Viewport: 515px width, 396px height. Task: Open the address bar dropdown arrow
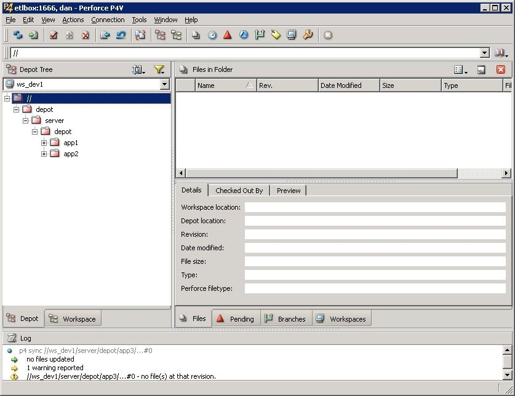click(485, 53)
